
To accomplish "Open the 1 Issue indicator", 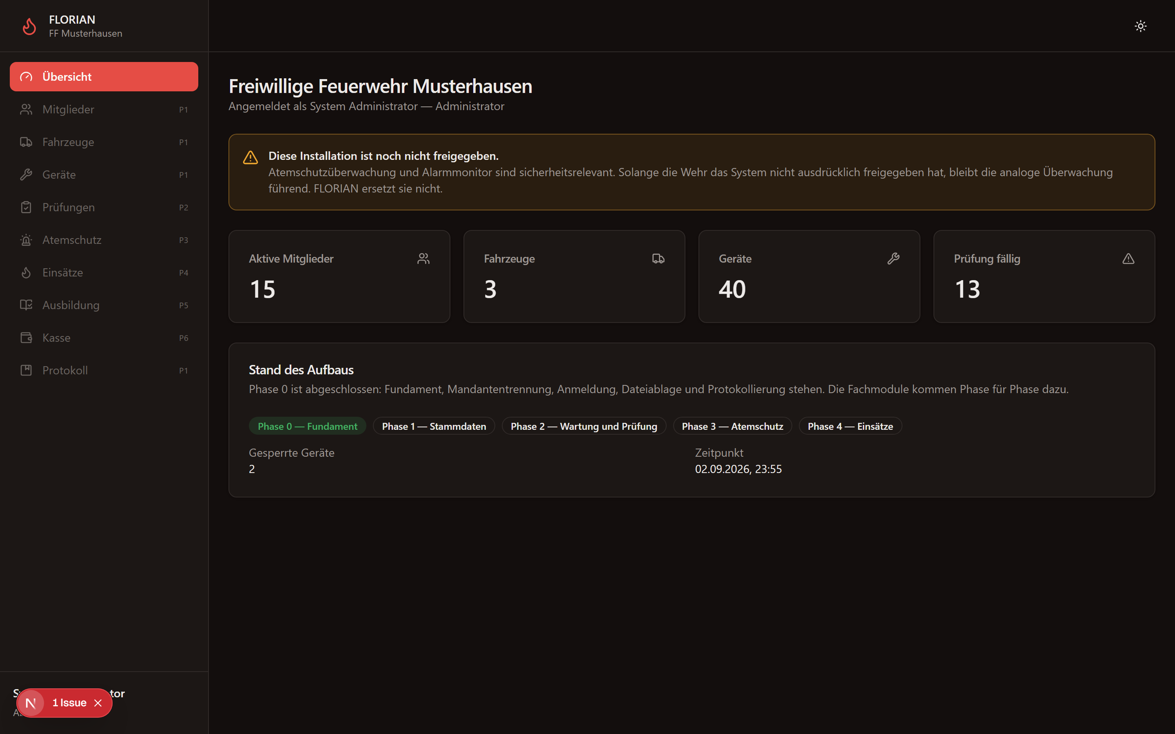I will (x=69, y=703).
